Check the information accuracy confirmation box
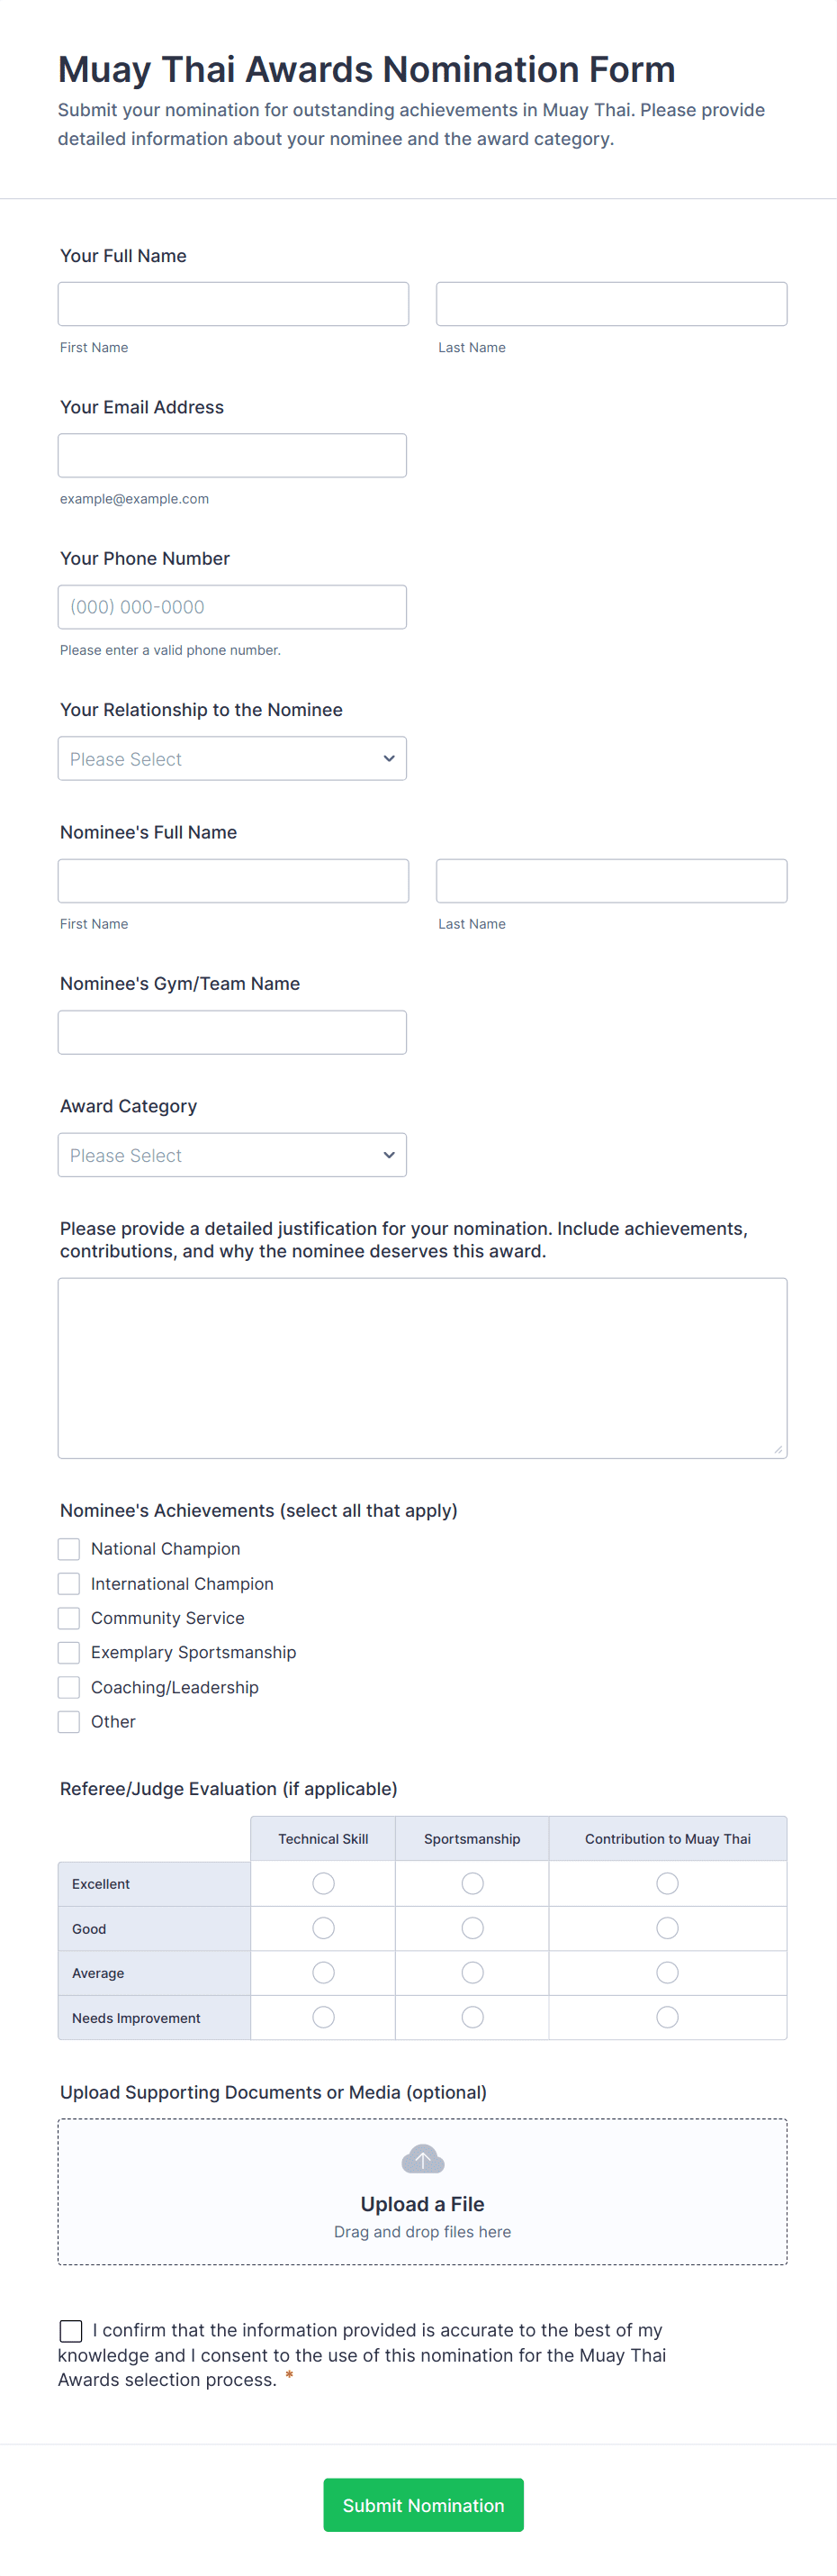 click(x=70, y=2330)
